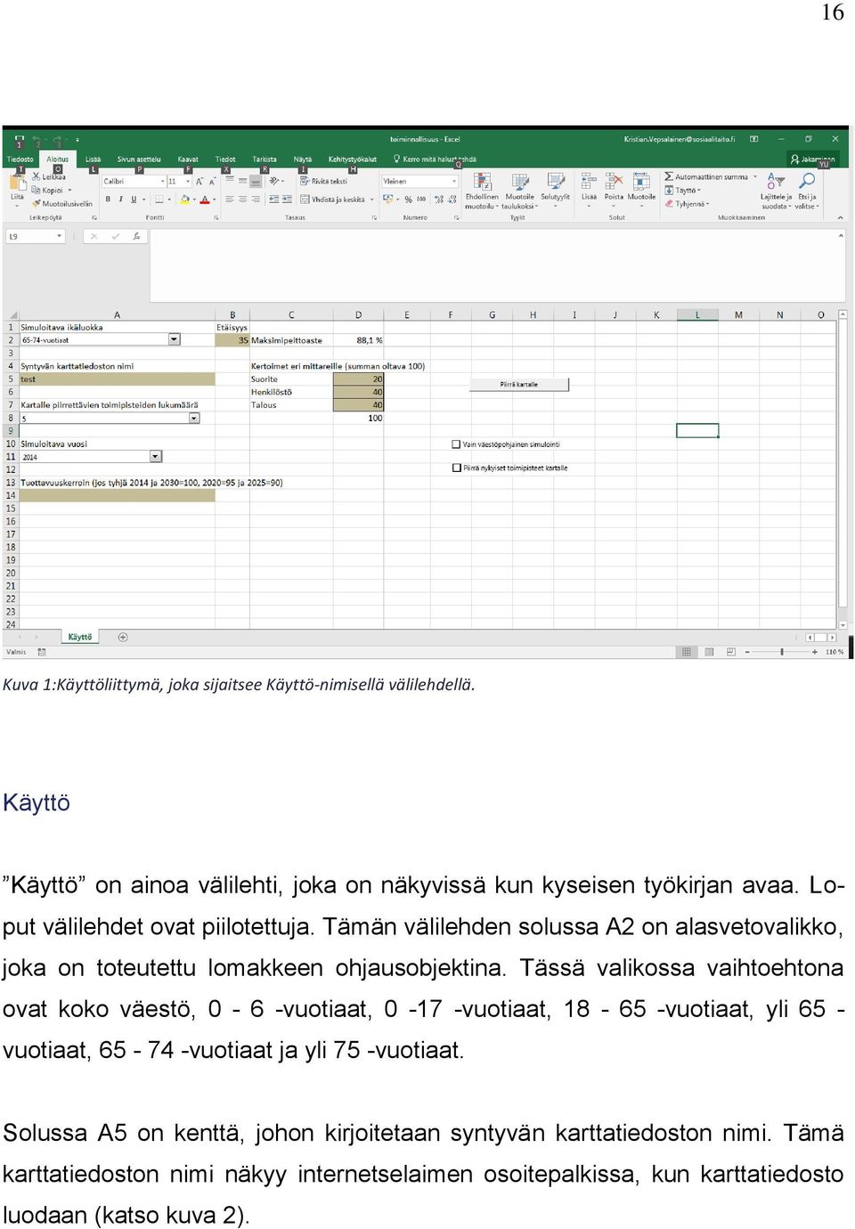Click the Jaa share button

pyautogui.click(x=814, y=159)
